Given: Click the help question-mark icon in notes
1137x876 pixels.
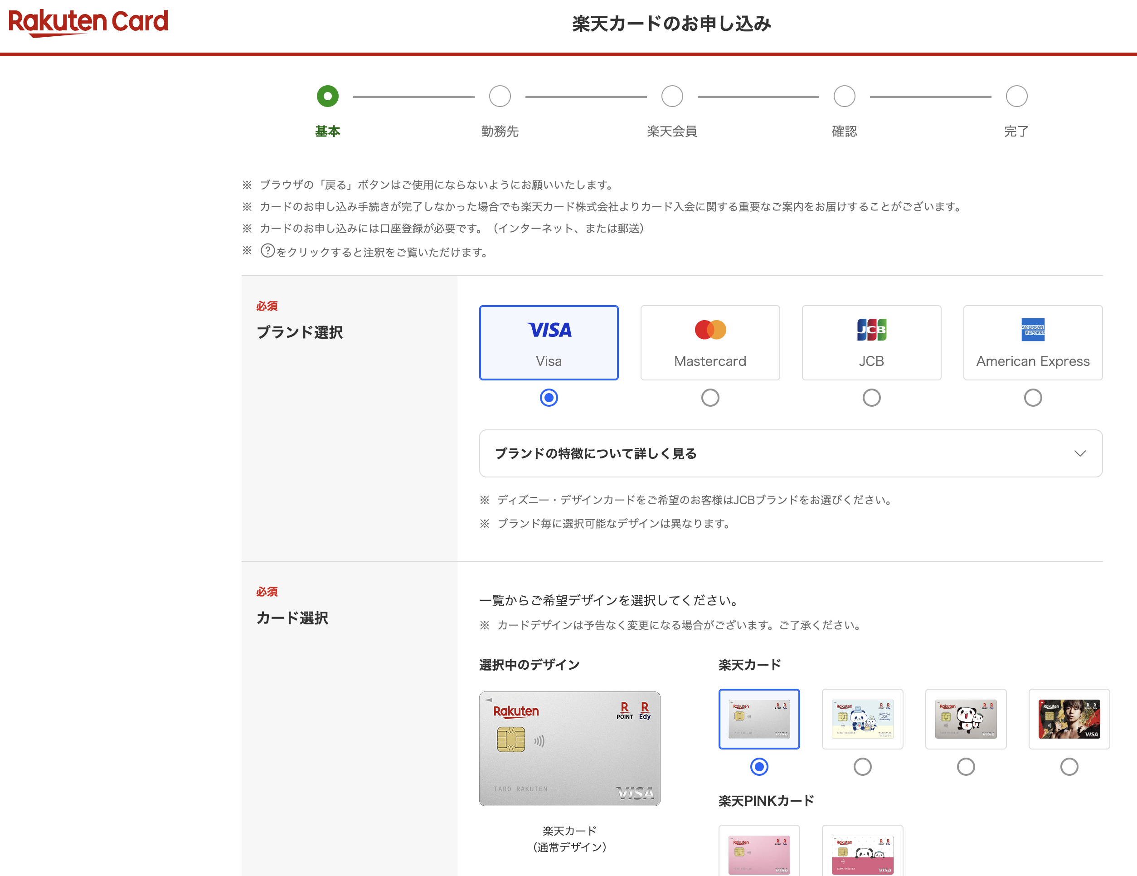Looking at the screenshot, I should 267,251.
